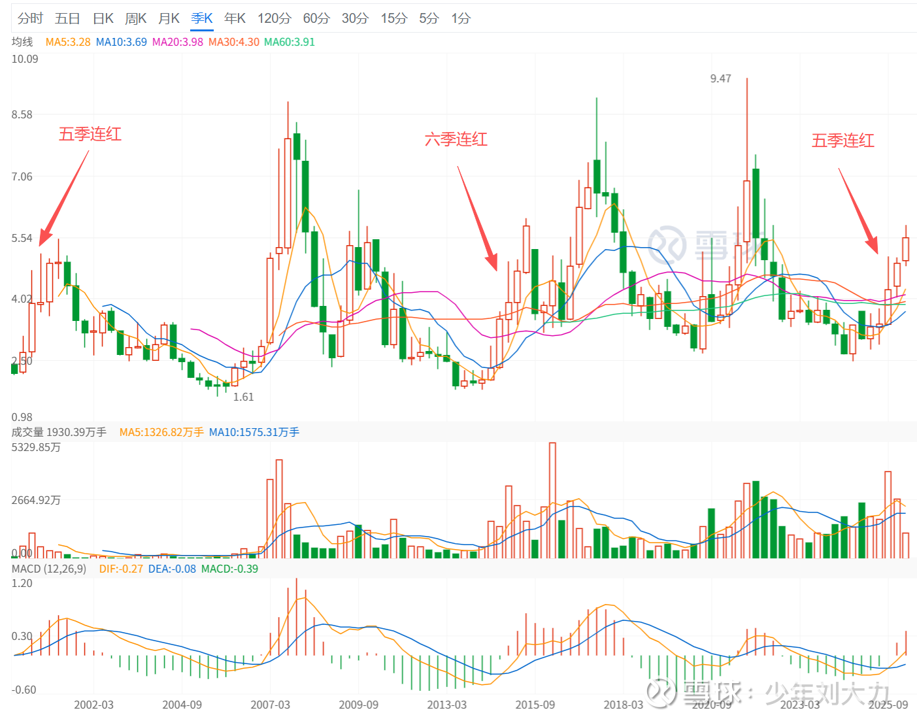The image size is (917, 721).
Task: Select the volume MA5:1326.82万手 value
Action: [161, 432]
